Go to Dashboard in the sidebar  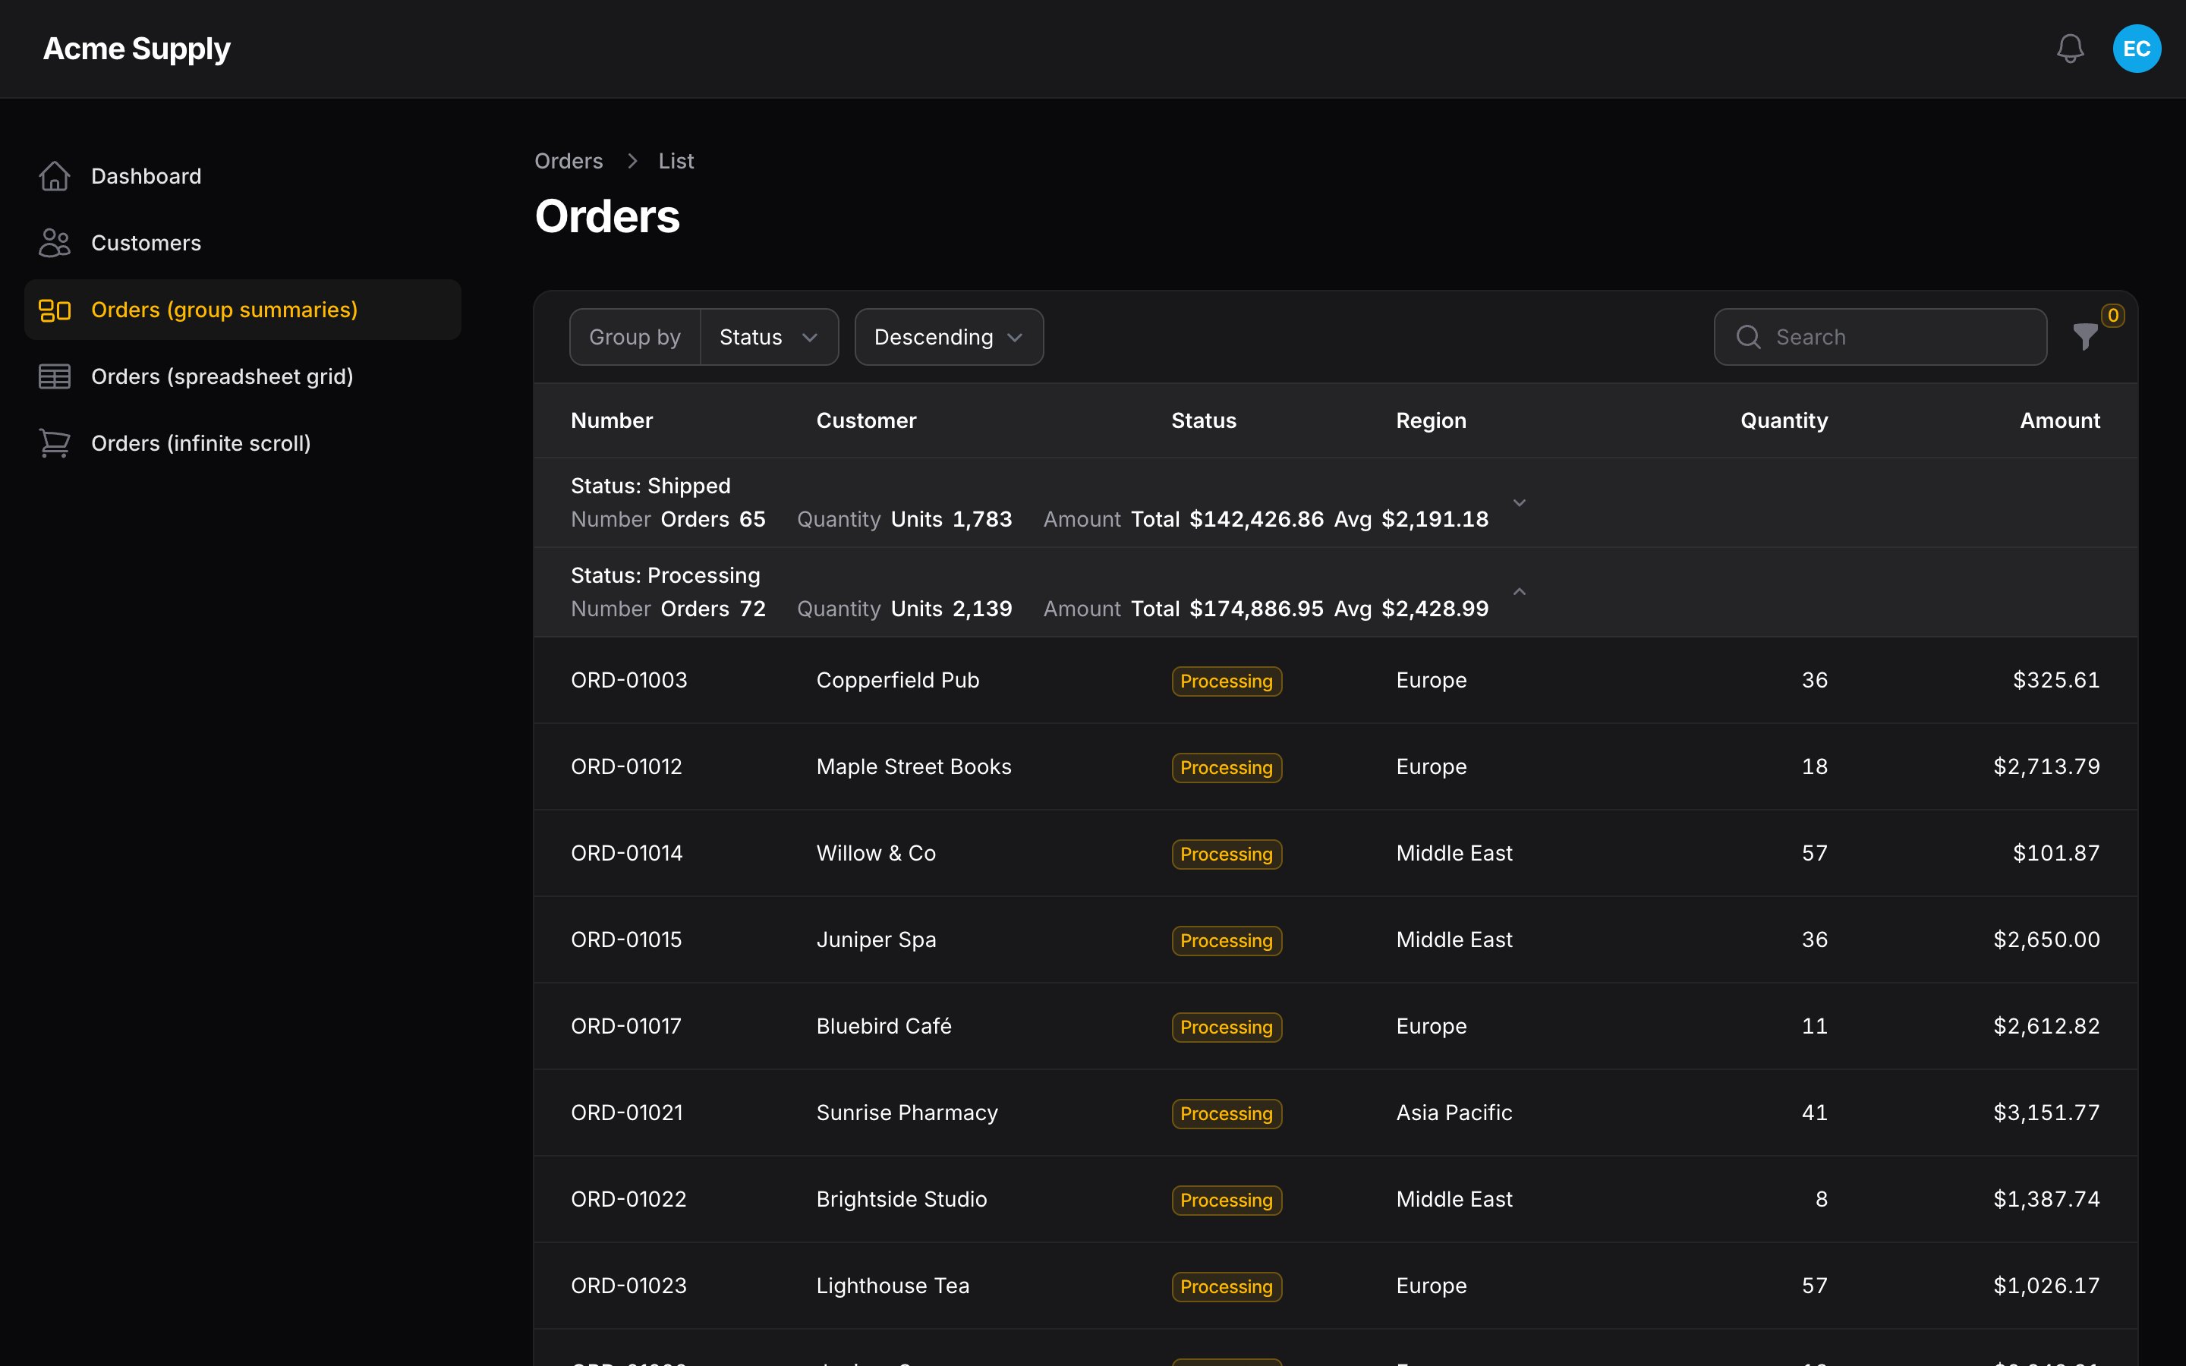[x=243, y=176]
